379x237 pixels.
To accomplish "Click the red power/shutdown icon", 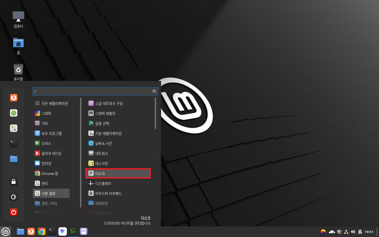I will (14, 212).
